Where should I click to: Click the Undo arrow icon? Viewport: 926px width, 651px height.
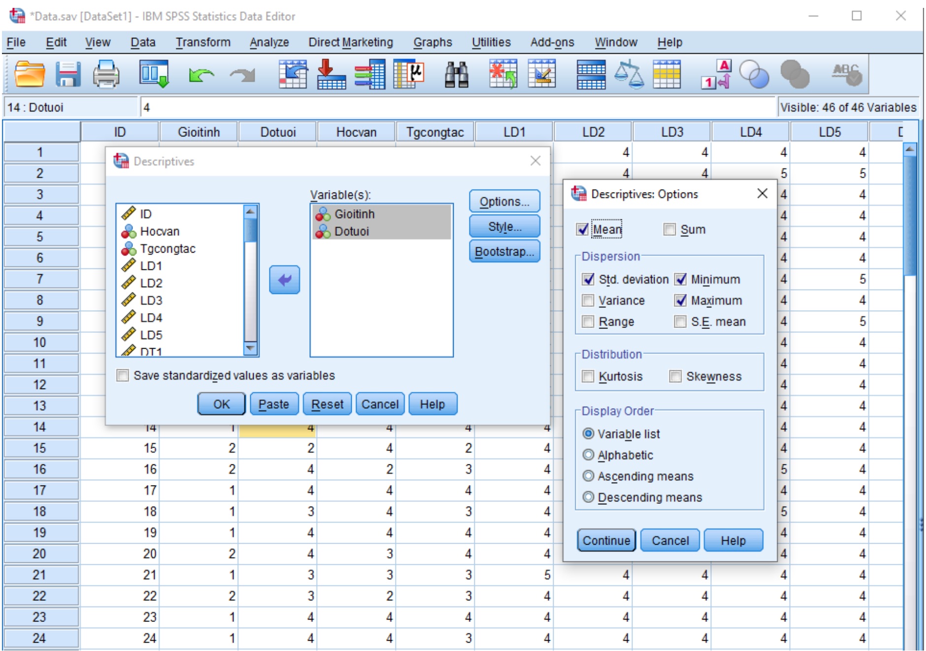tap(201, 75)
